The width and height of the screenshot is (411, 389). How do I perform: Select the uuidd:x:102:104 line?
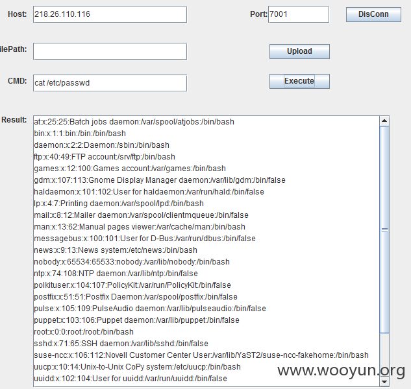point(131,379)
